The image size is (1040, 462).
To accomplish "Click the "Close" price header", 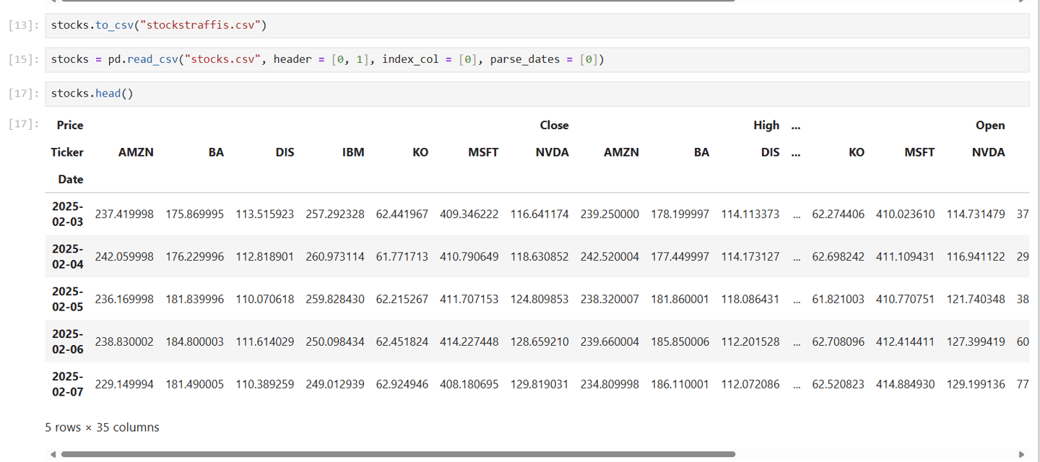I will point(554,125).
